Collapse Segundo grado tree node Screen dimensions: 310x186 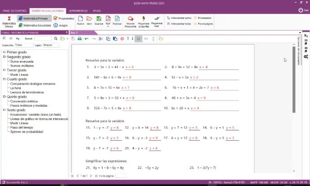(4, 57)
